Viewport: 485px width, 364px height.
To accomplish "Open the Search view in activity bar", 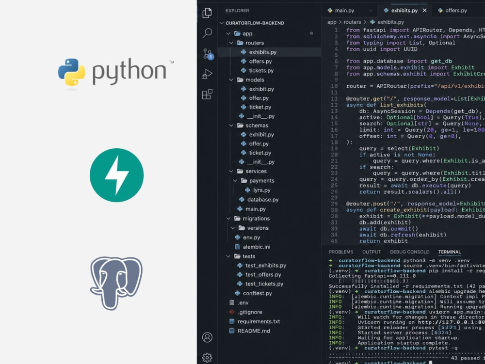I will tap(207, 33).
